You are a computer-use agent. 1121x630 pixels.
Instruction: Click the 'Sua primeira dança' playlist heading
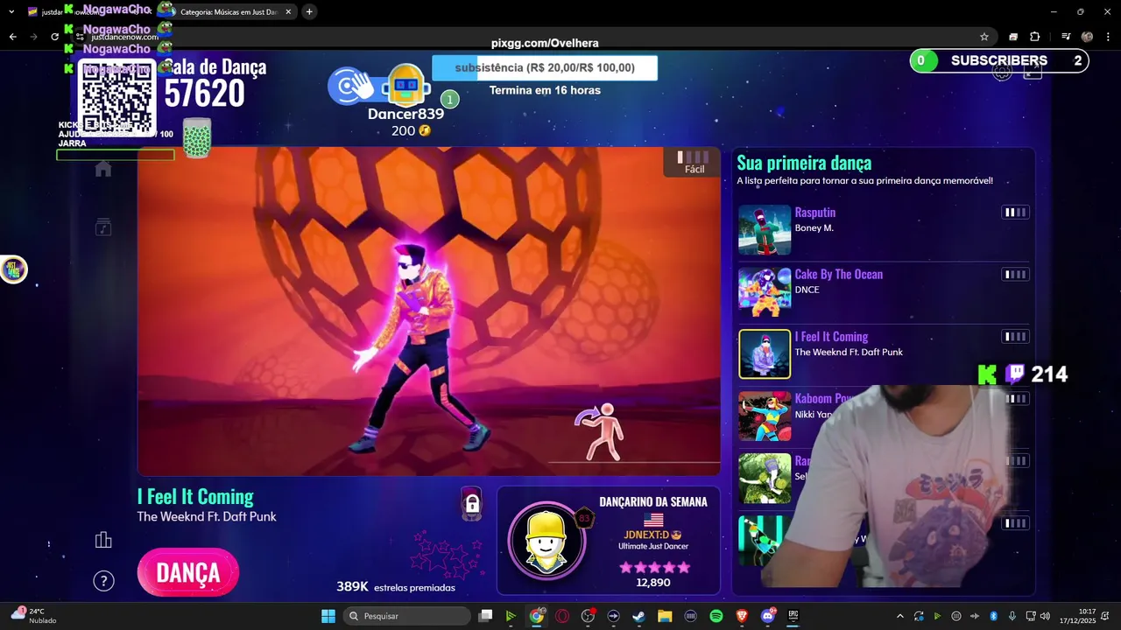click(x=804, y=163)
